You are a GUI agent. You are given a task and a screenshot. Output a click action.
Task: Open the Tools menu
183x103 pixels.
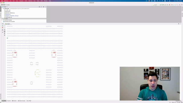38,1
